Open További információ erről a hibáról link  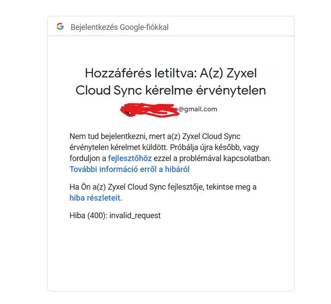(x=129, y=169)
